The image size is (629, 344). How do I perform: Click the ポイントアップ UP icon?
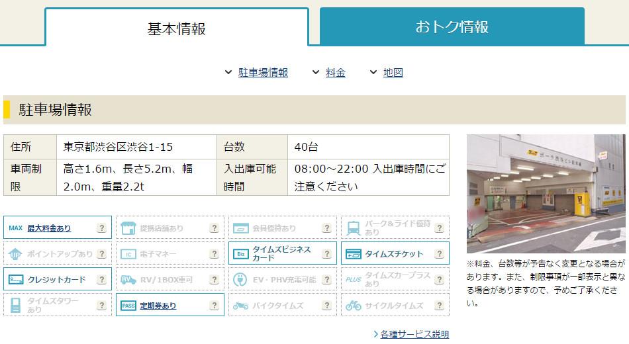tap(15, 254)
